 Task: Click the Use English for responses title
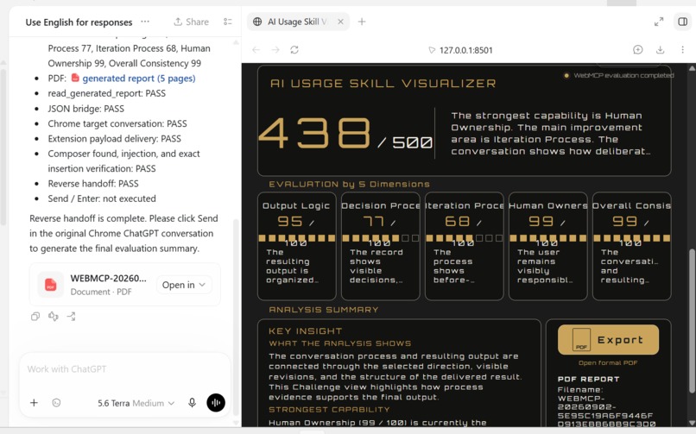pyautogui.click(x=79, y=22)
